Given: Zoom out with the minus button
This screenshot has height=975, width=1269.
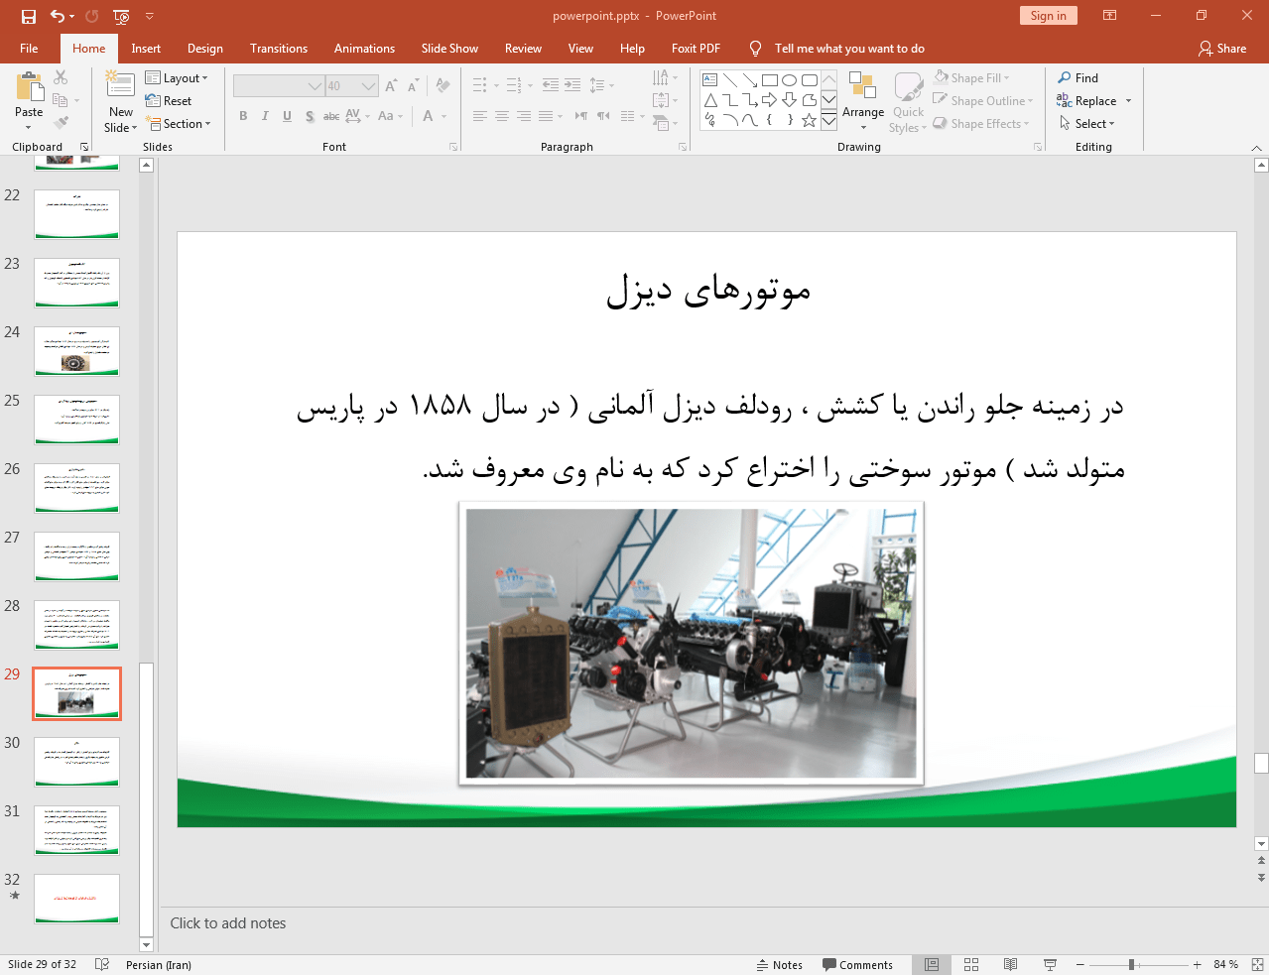Looking at the screenshot, I should pyautogui.click(x=1080, y=964).
